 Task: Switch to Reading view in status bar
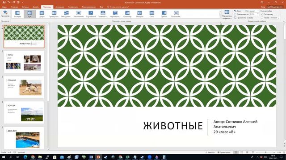point(247,152)
